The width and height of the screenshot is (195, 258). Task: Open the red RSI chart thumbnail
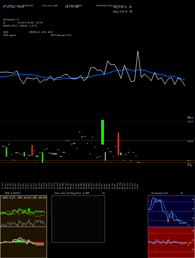(x=171, y=242)
